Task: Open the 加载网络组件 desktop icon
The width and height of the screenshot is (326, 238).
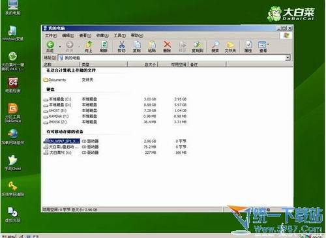Action: [x=12, y=137]
